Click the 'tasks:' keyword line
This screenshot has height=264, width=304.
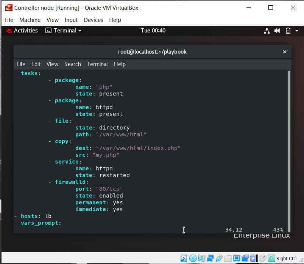tap(31, 73)
